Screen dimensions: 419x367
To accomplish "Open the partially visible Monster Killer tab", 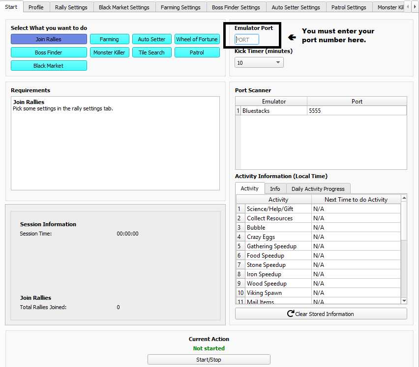I will (389, 7).
